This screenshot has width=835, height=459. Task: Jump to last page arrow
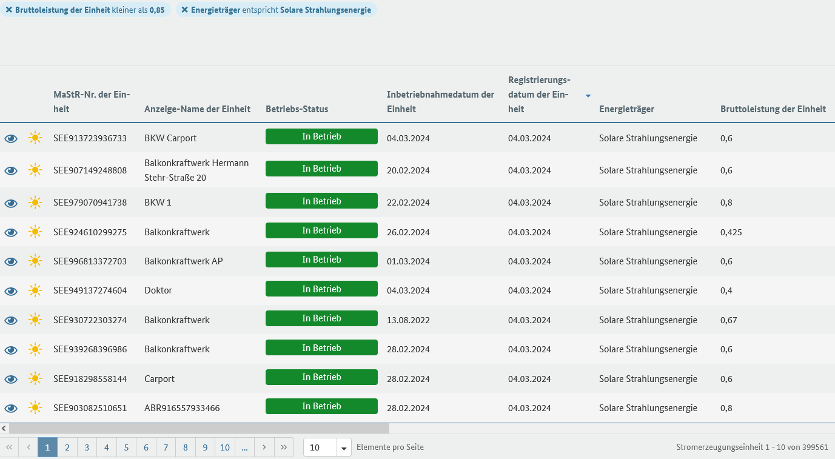pyautogui.click(x=284, y=447)
